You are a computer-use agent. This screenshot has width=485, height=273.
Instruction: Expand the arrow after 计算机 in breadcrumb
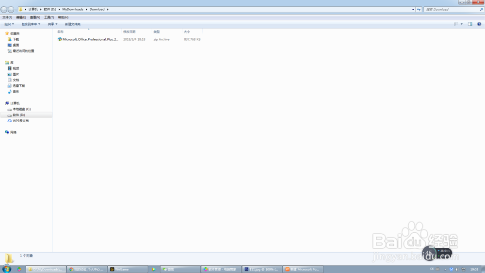point(41,9)
